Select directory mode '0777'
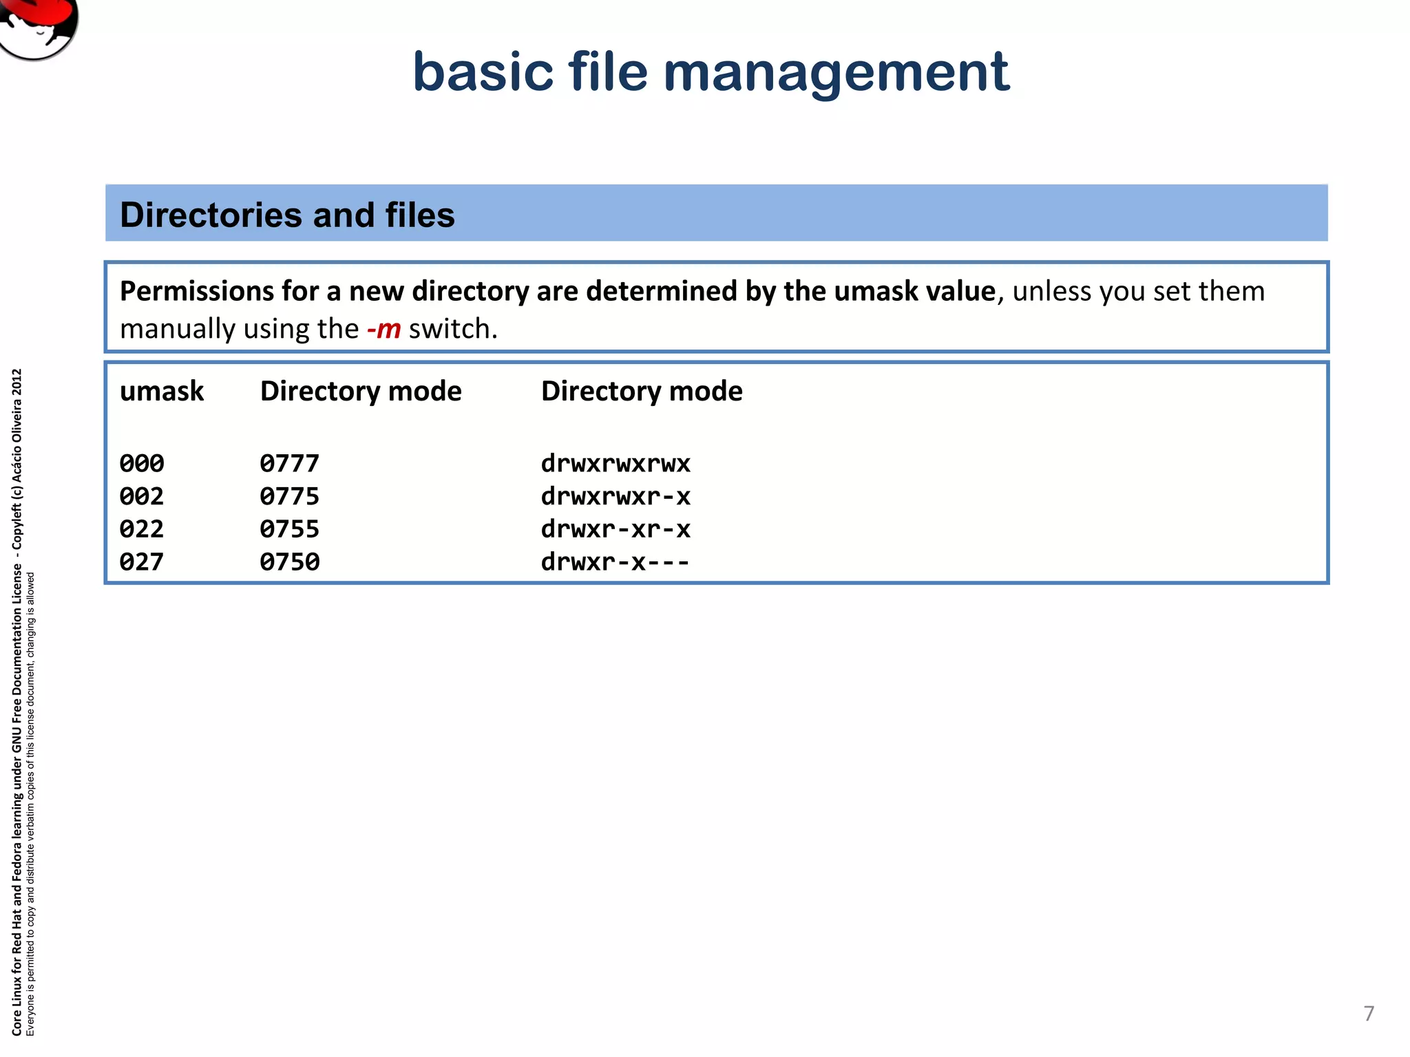 [x=290, y=463]
